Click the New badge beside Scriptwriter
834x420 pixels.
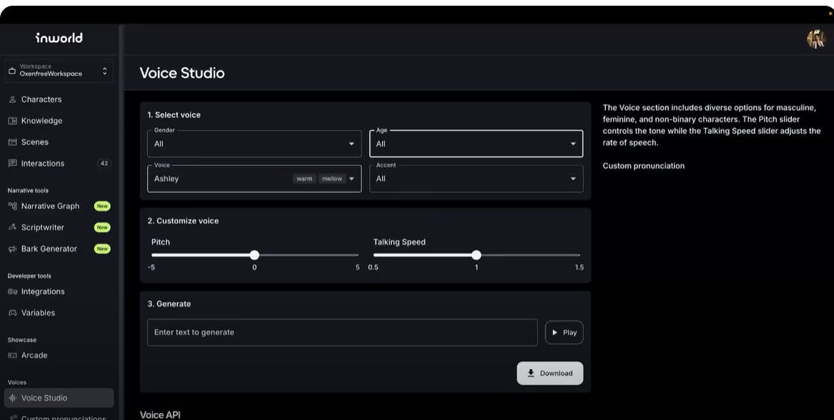coord(102,228)
